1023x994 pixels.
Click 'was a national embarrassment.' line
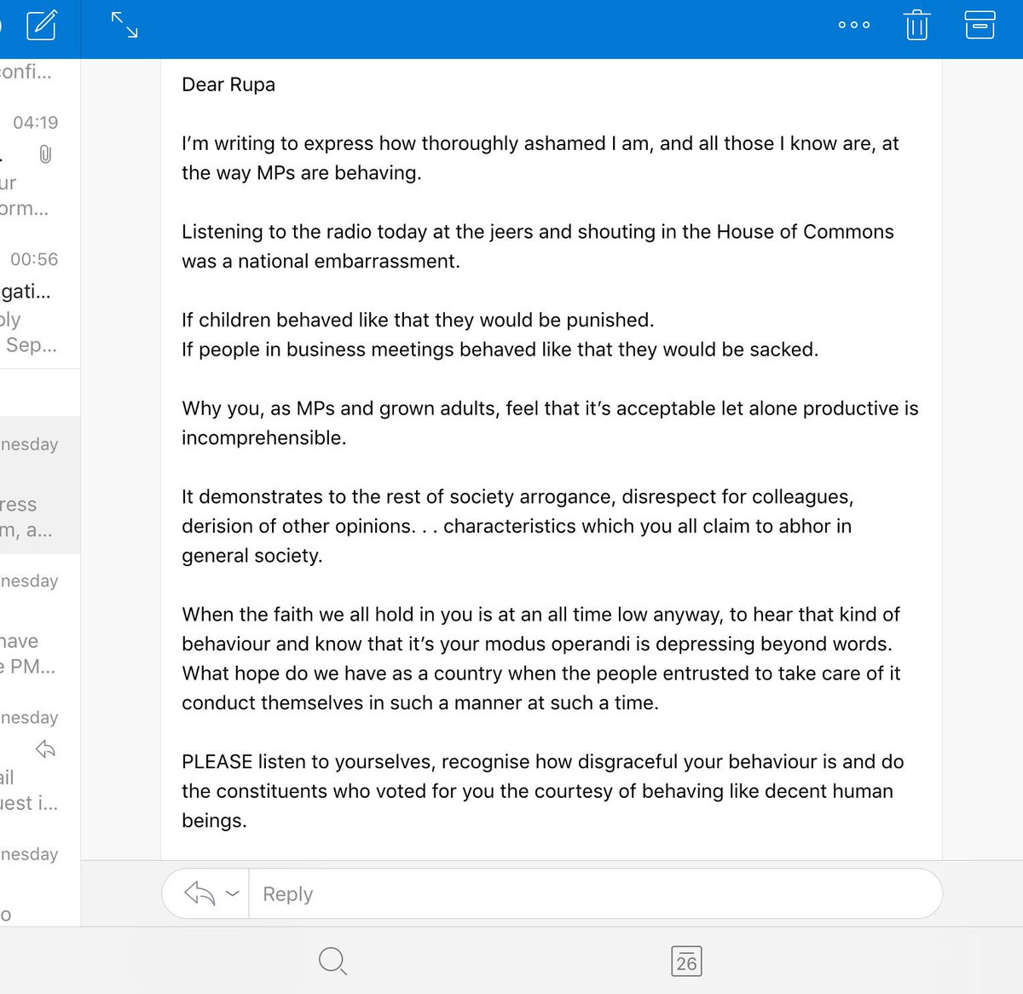click(321, 261)
